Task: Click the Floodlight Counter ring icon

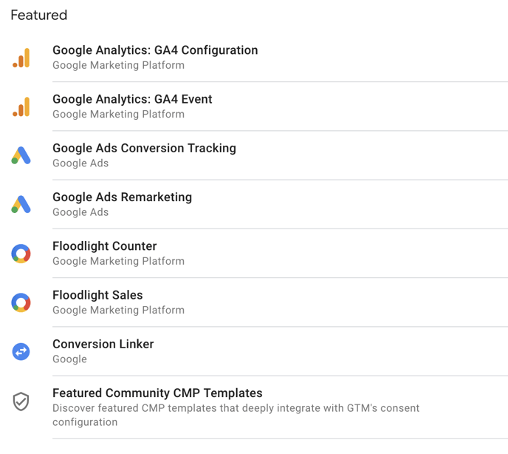Action: click(x=21, y=254)
